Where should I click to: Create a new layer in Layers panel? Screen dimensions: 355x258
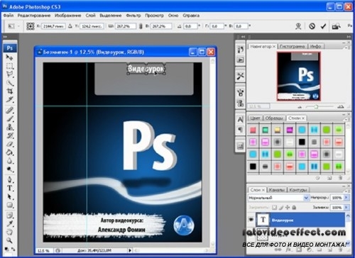(x=330, y=250)
